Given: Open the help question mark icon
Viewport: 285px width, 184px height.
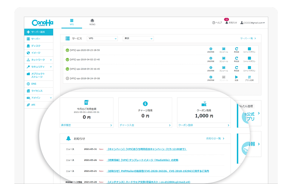Looking at the screenshot, I should [x=214, y=23].
